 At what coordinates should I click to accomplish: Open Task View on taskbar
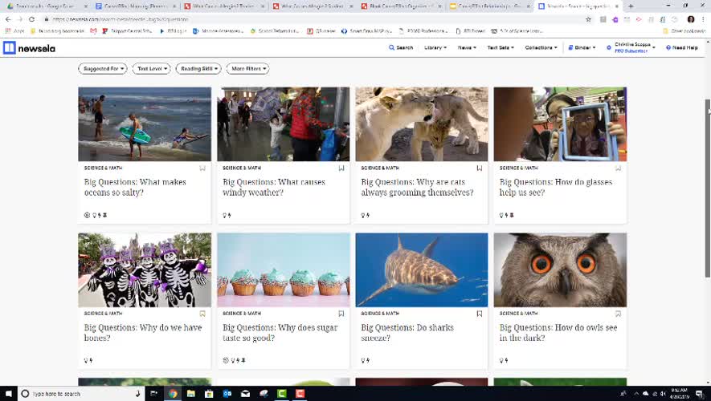tap(153, 393)
